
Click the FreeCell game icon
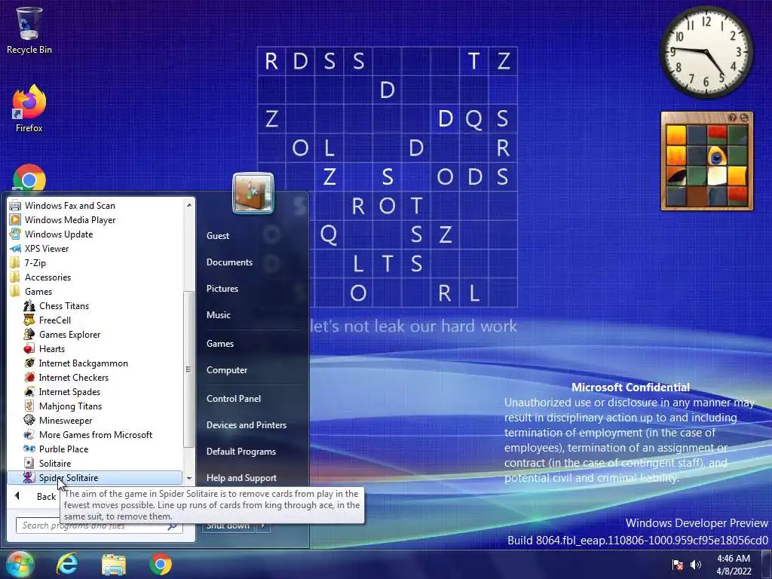(x=29, y=320)
